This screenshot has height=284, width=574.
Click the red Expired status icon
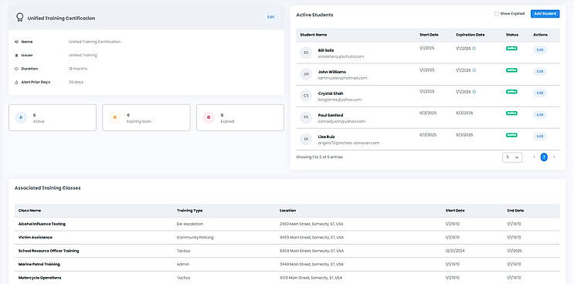(209, 117)
